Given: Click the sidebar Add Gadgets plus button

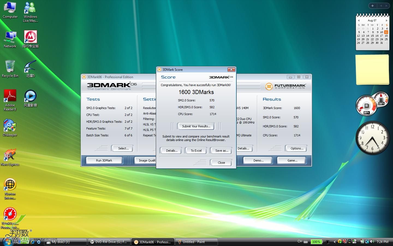Looking at the screenshot, I should (373, 6).
